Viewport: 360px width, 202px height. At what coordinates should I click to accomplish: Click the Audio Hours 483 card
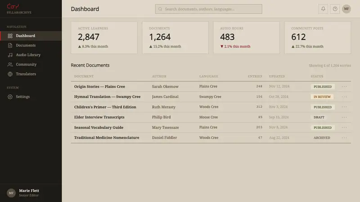point(246,38)
